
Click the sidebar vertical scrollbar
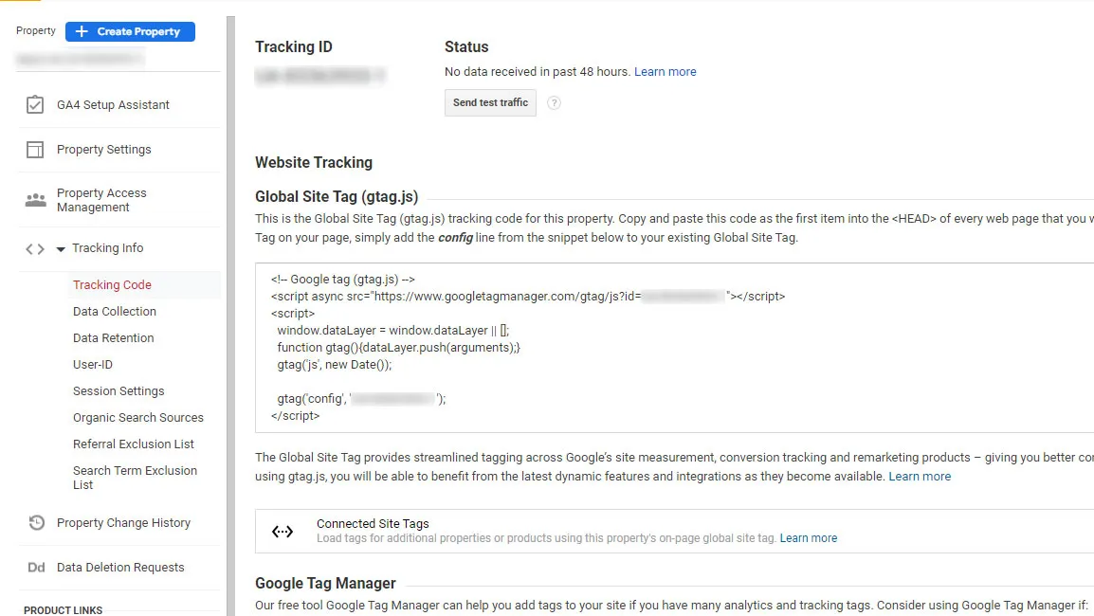[x=231, y=316]
